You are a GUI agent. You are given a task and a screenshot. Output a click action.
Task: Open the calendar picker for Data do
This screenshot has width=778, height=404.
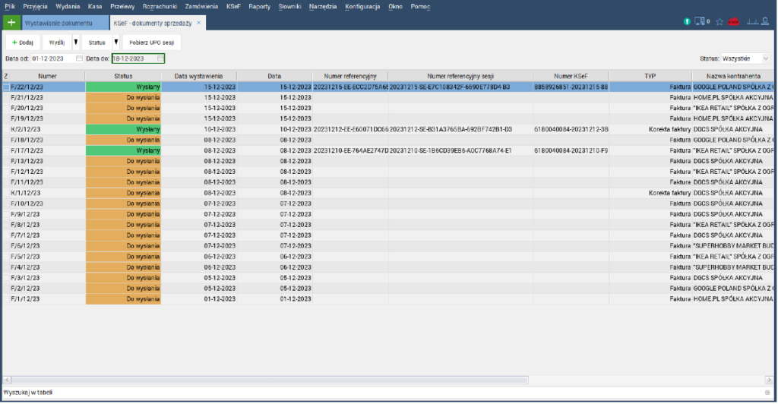160,58
